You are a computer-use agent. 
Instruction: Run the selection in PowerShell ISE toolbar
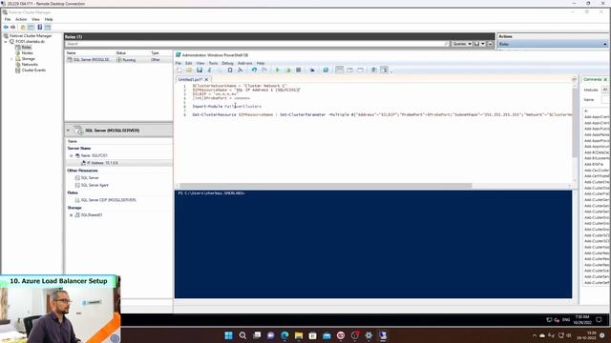click(288, 70)
